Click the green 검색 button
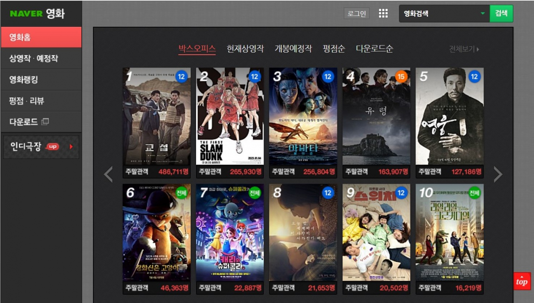Viewport: 534px width, 303px height. pos(501,13)
